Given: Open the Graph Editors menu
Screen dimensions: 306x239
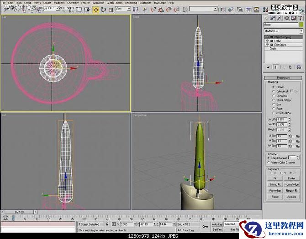Looking at the screenshot, I should (x=114, y=3).
